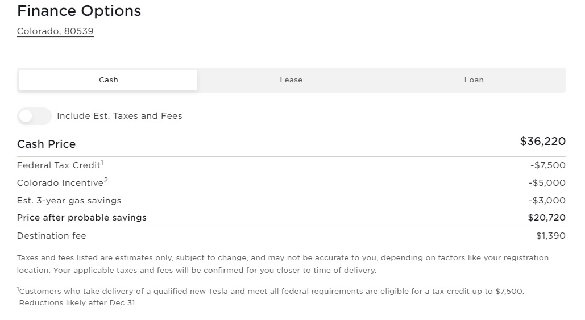The height and width of the screenshot is (320, 585).
Task: Select the Cash tab
Action: point(108,80)
